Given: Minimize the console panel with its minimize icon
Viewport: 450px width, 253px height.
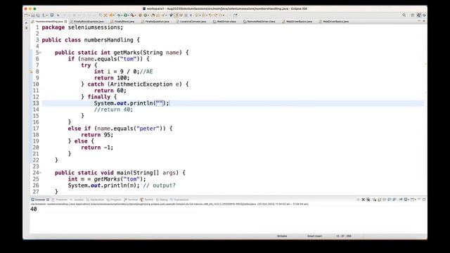Looking at the screenshot, I should [x=419, y=200].
